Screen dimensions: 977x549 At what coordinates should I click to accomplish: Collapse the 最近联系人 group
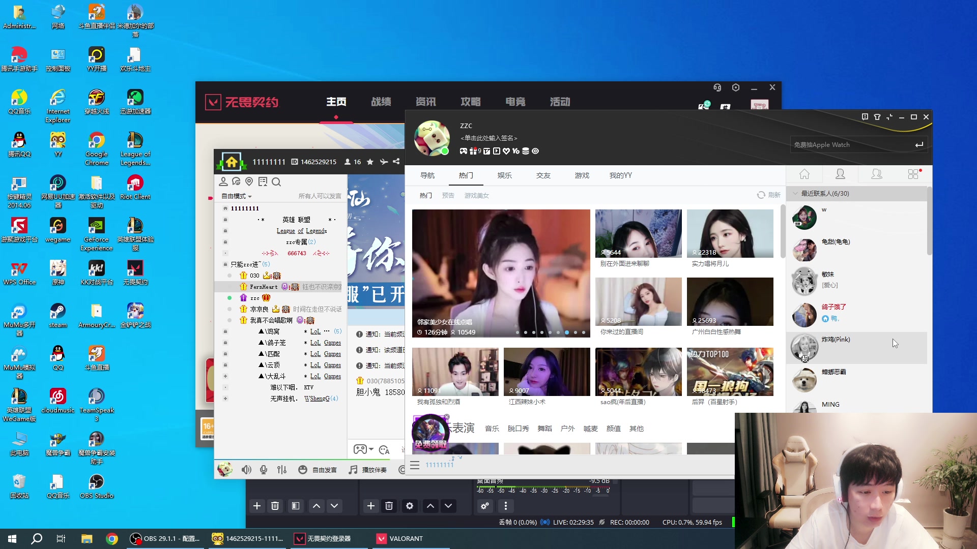click(x=795, y=194)
